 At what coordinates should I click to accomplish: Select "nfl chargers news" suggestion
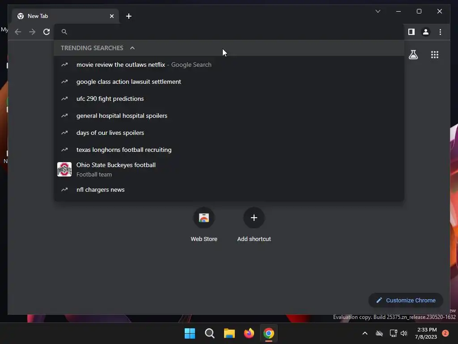tap(229, 189)
